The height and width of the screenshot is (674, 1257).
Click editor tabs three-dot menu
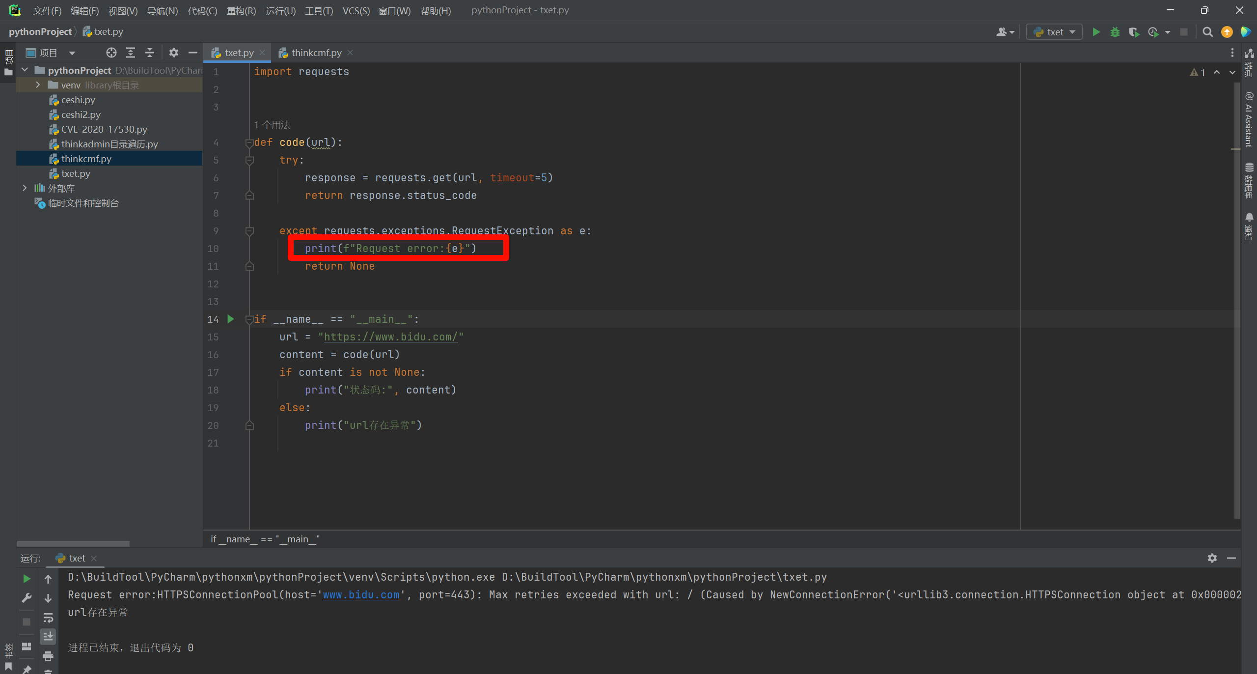click(x=1232, y=53)
